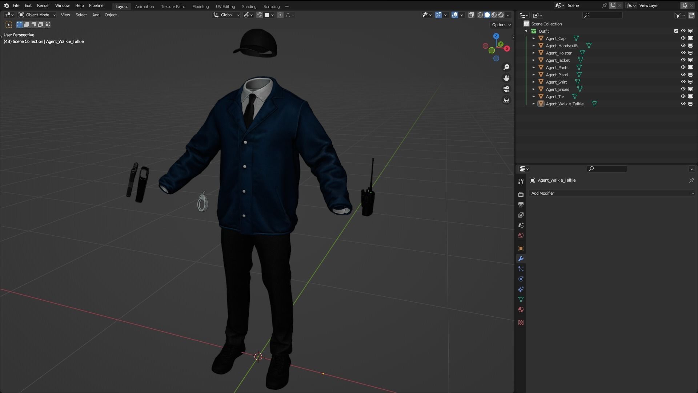Open the Tool properties tab

click(x=521, y=182)
